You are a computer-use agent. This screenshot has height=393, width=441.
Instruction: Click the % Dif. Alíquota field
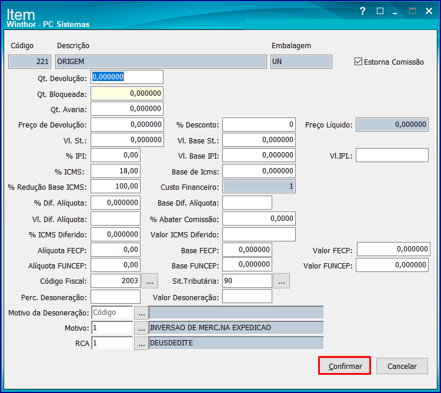pos(115,203)
